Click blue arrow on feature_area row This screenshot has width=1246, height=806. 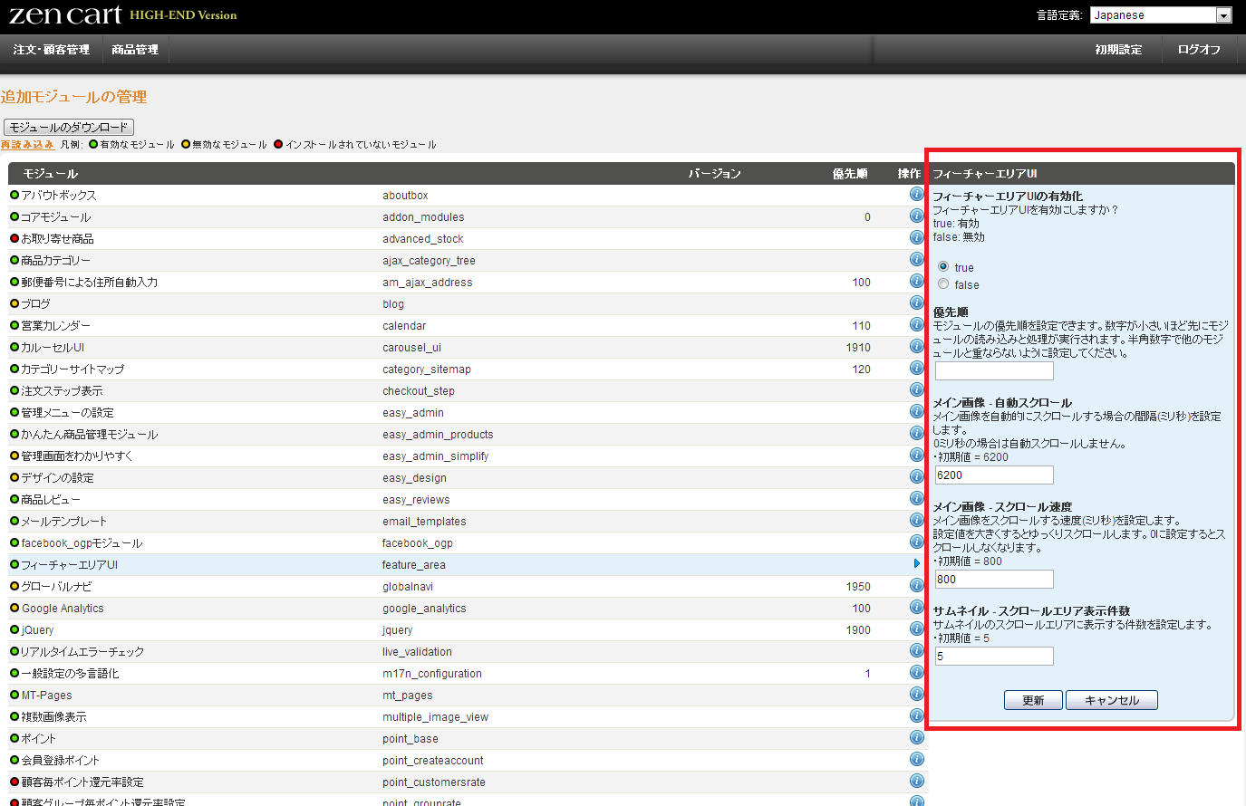[916, 564]
